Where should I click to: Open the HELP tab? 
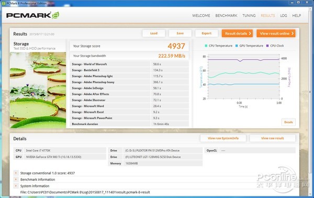coord(296,16)
